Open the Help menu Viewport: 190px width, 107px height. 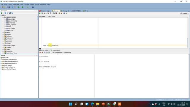coord(49,4)
